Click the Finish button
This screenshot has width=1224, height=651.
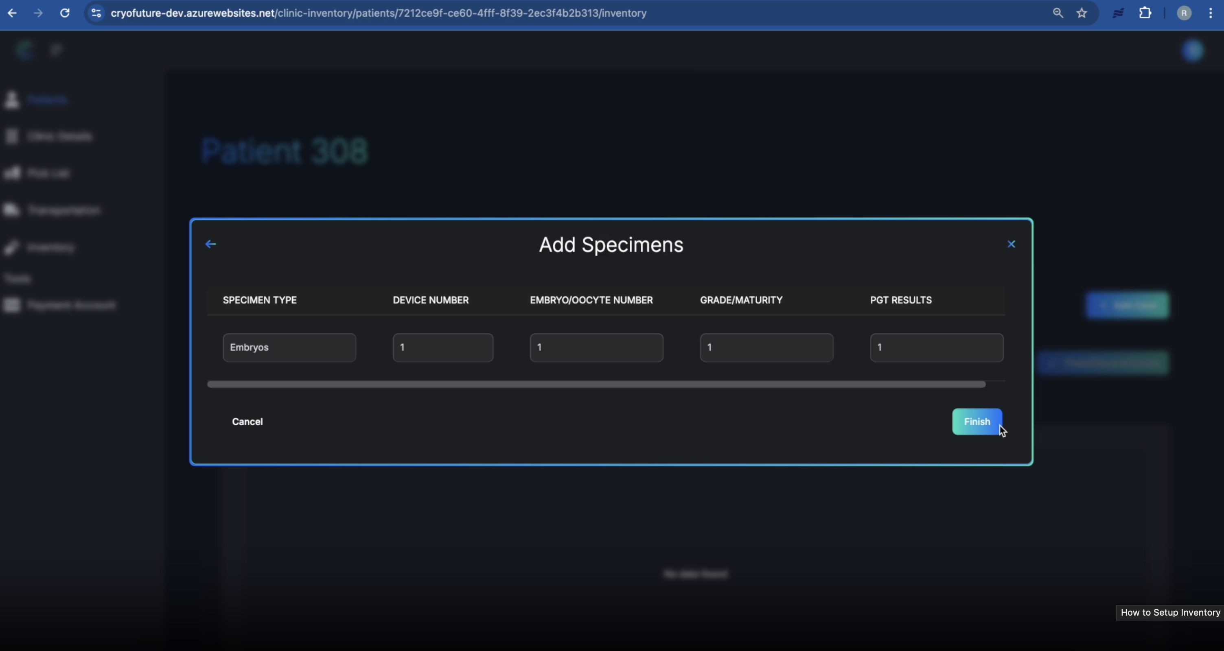point(977,422)
